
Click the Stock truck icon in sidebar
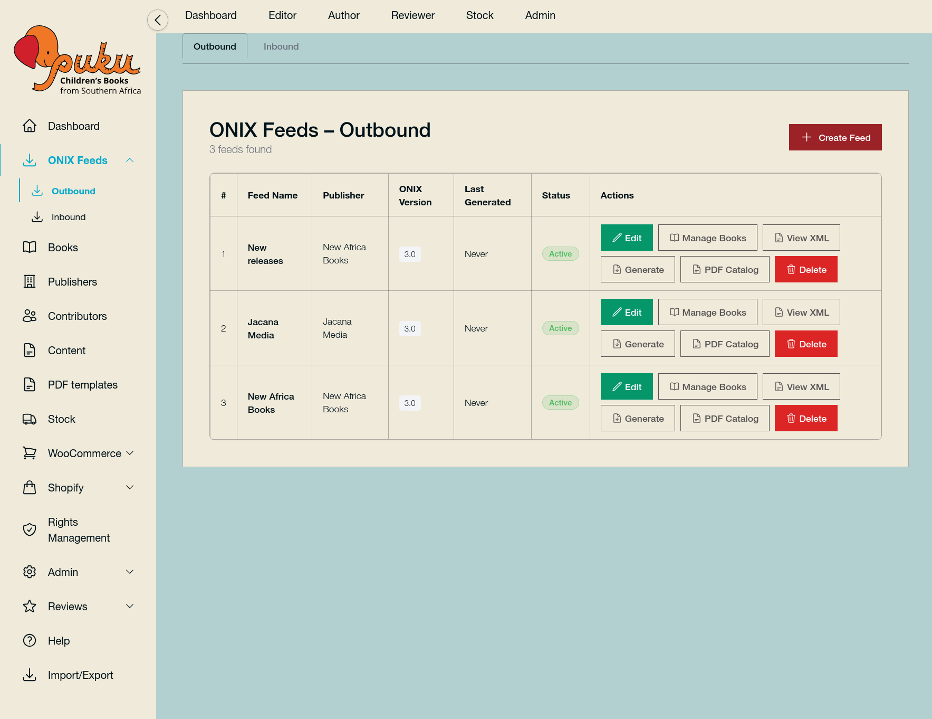coord(30,419)
